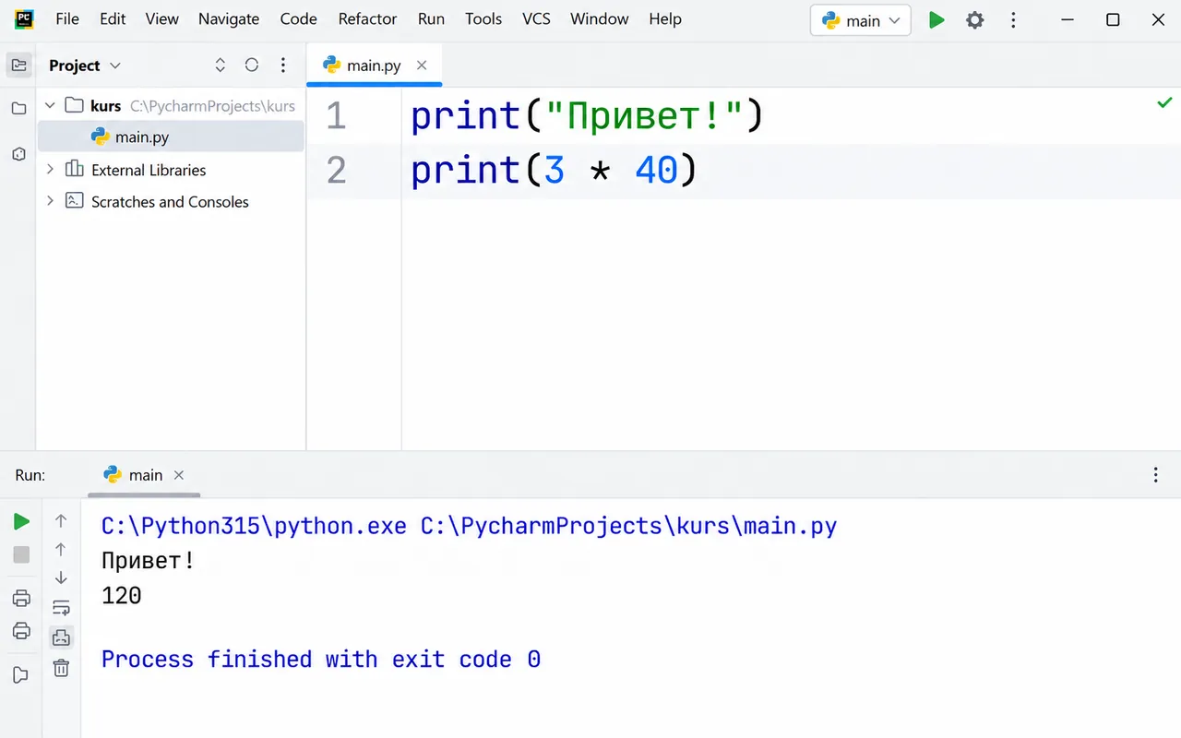
Task: Toggle the Project tool window sidebar icon
Action: (18, 65)
